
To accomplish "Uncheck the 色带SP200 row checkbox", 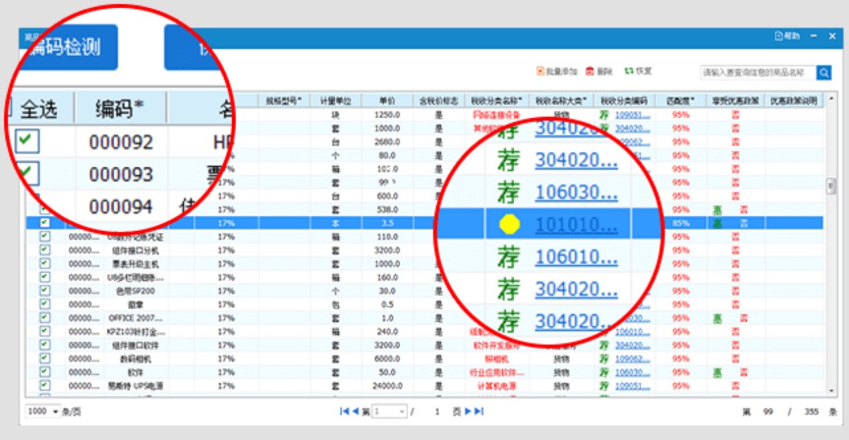I will (x=45, y=290).
